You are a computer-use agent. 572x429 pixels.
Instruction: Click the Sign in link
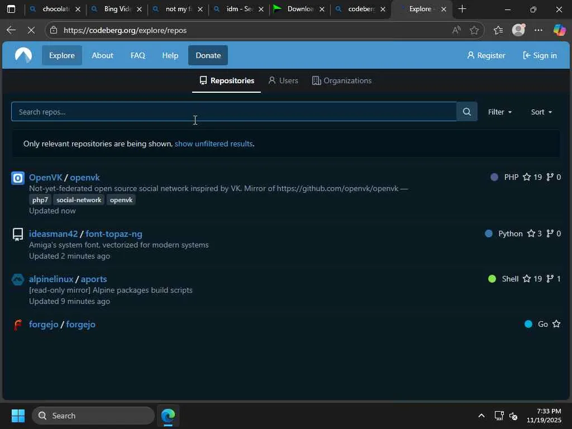point(540,55)
